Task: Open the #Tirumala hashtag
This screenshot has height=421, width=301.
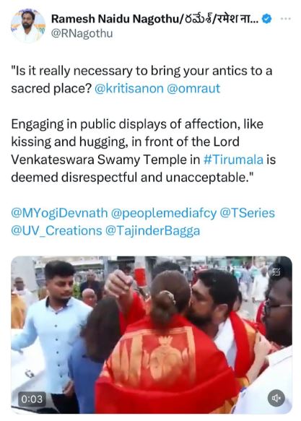Action: (x=233, y=160)
